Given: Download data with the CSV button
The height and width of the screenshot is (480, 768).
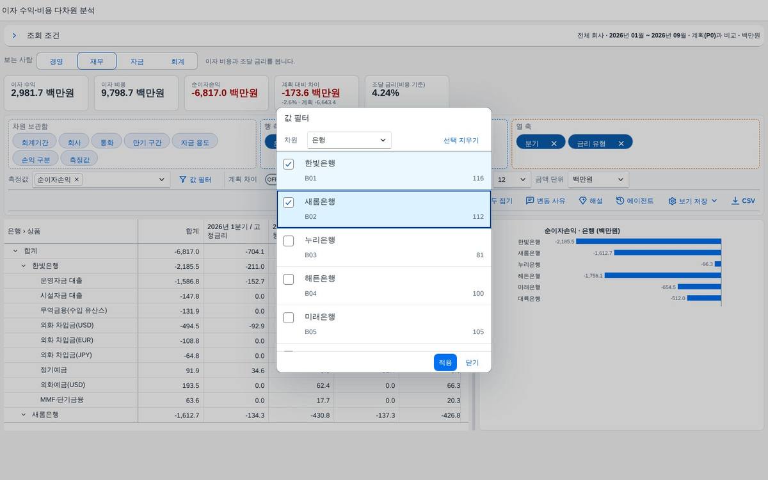Looking at the screenshot, I should [x=743, y=201].
